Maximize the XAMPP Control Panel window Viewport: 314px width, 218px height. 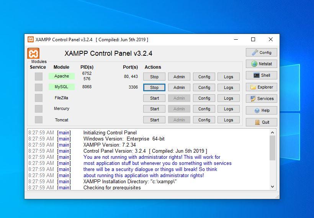coord(253,39)
